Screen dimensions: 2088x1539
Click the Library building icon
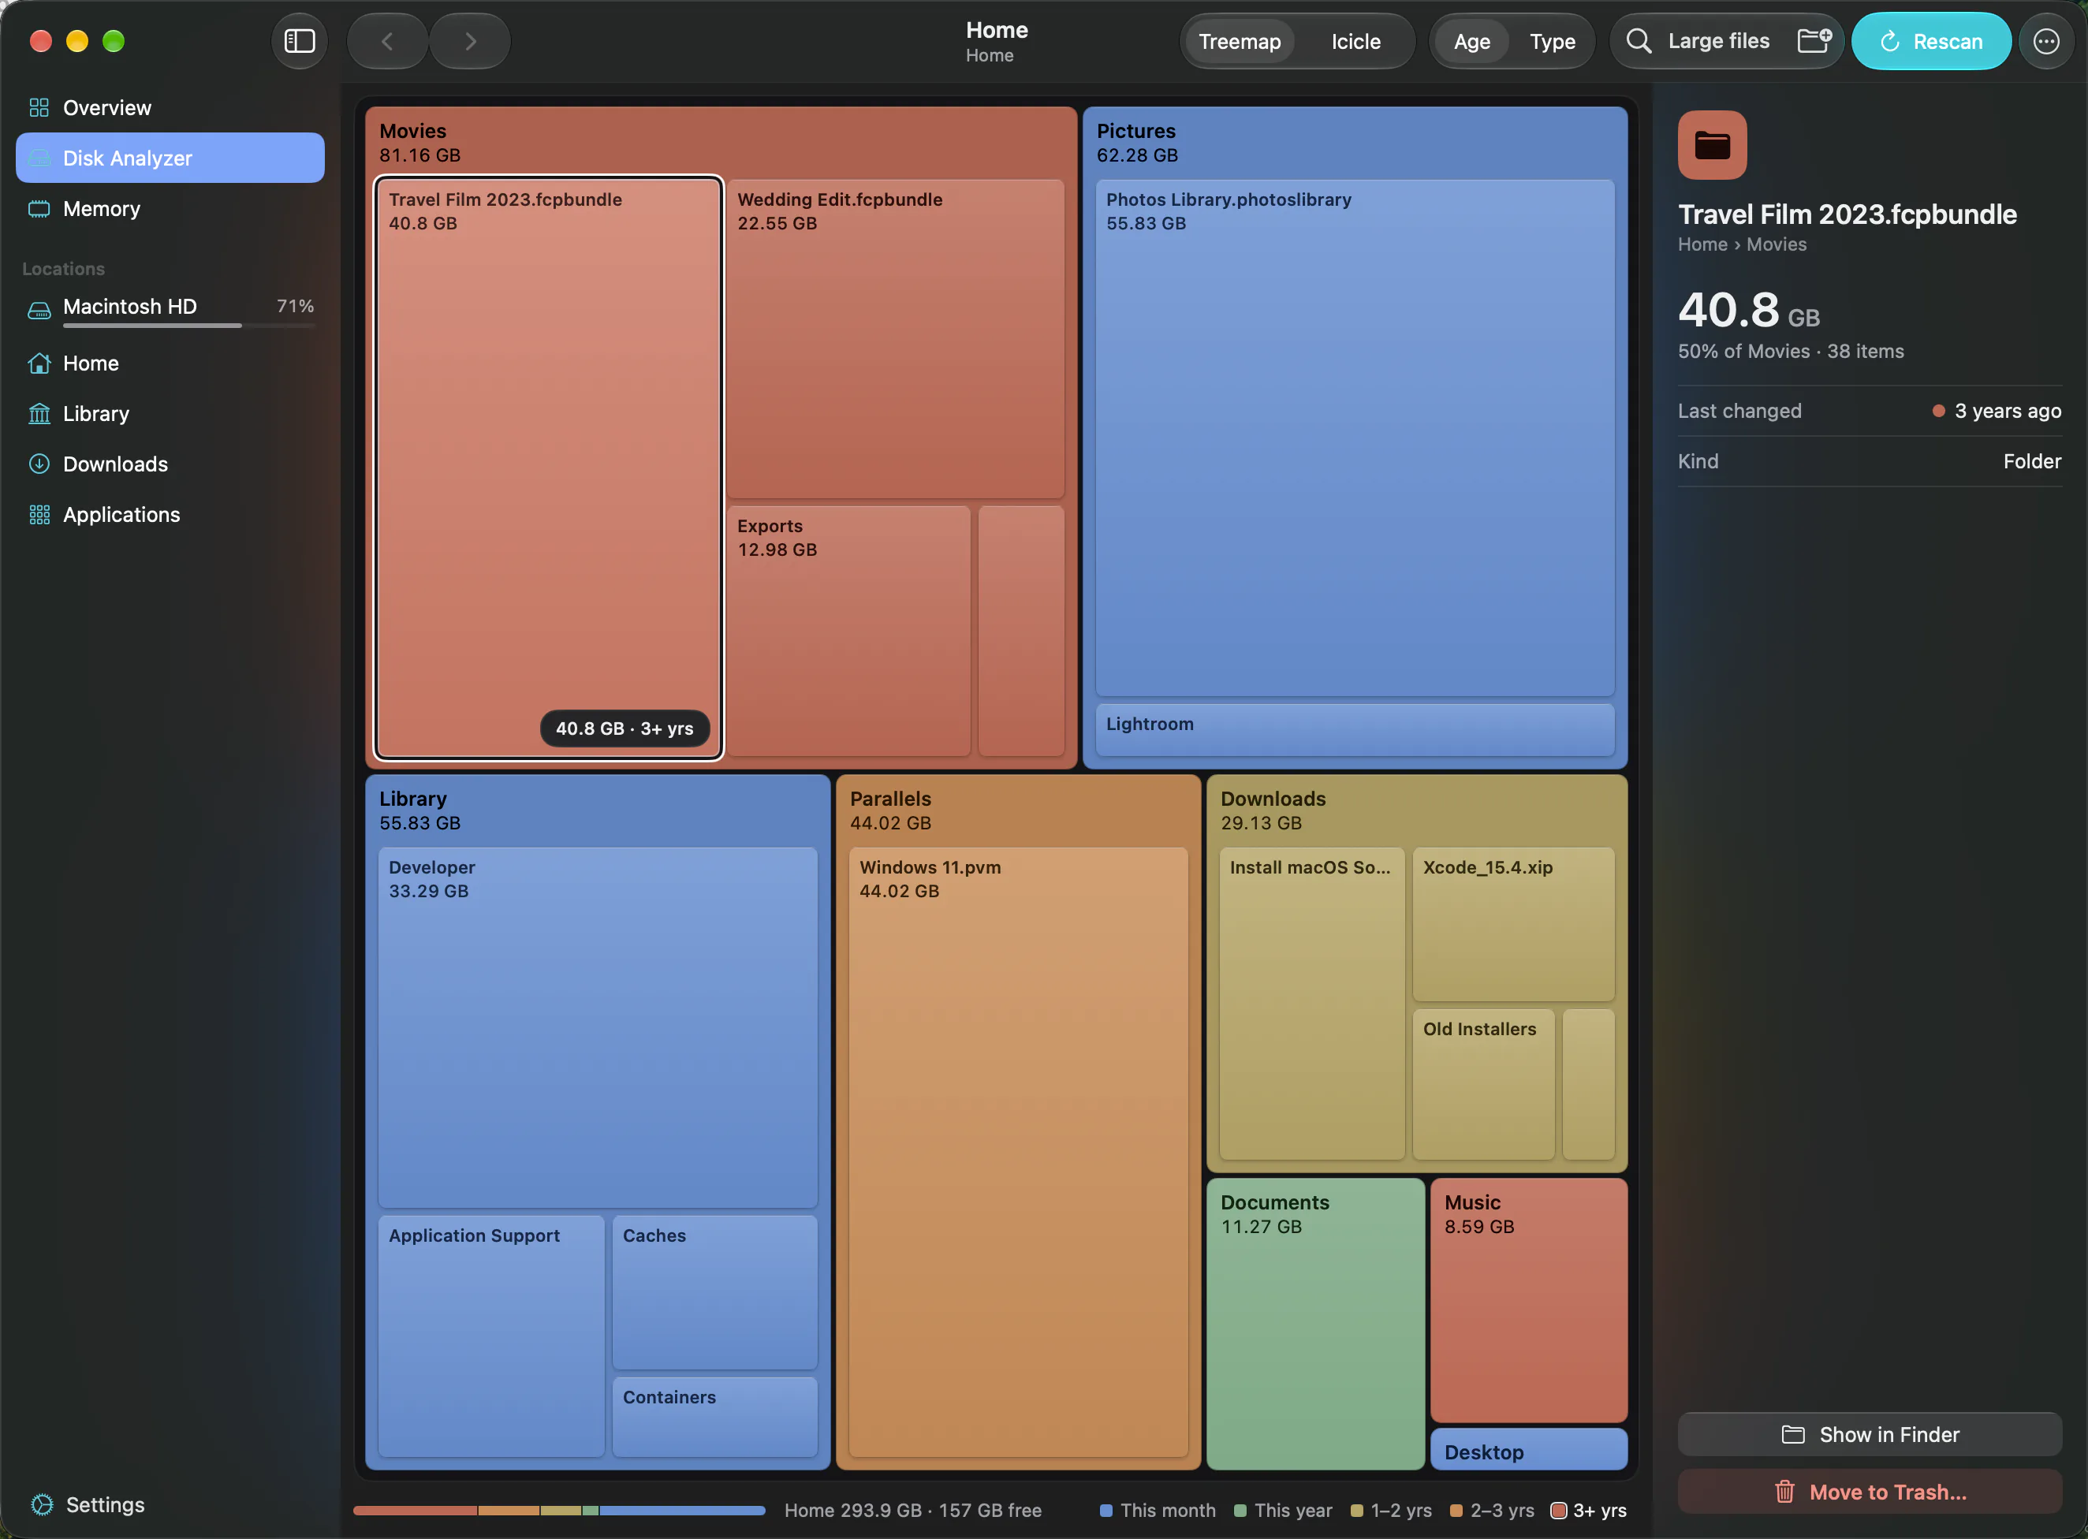coord(39,414)
